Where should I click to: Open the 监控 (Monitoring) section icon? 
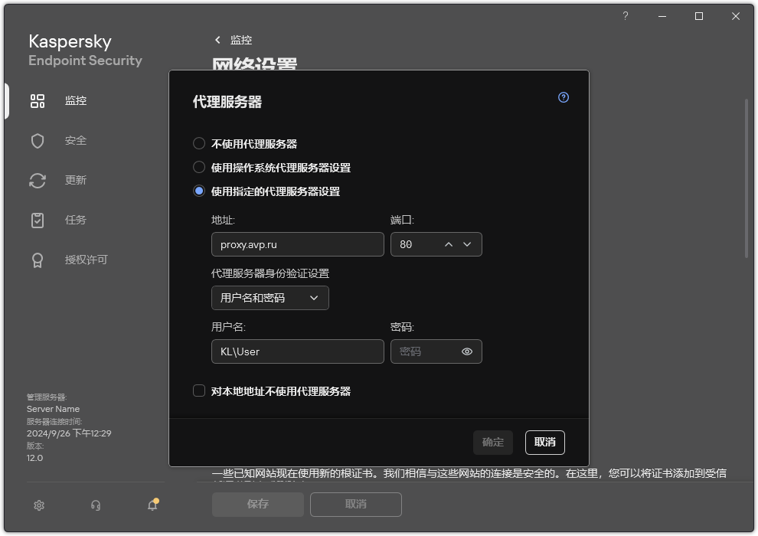click(37, 100)
